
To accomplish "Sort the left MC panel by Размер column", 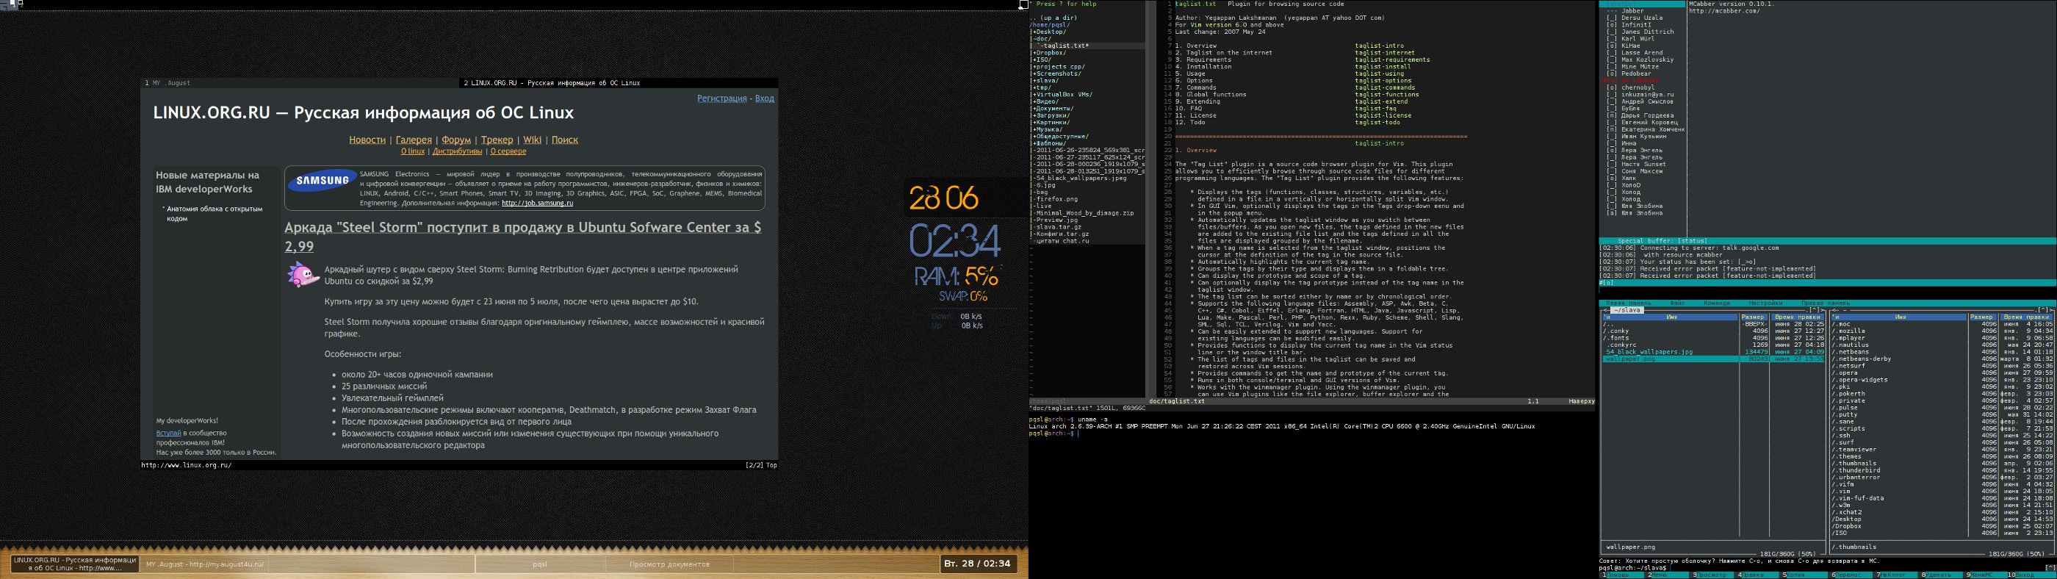I will coord(1753,317).
